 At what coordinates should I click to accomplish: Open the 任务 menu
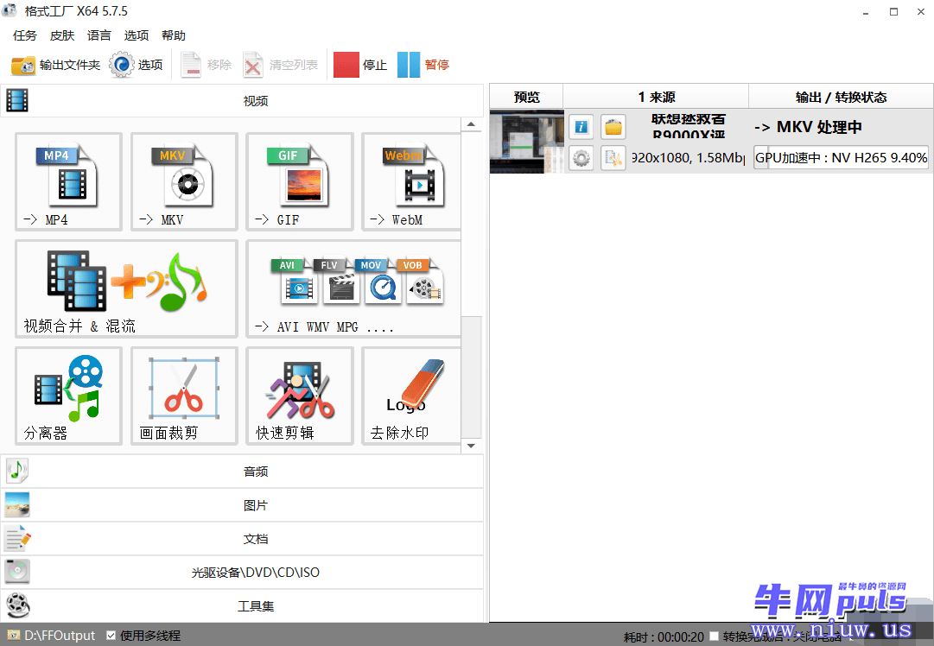click(24, 35)
